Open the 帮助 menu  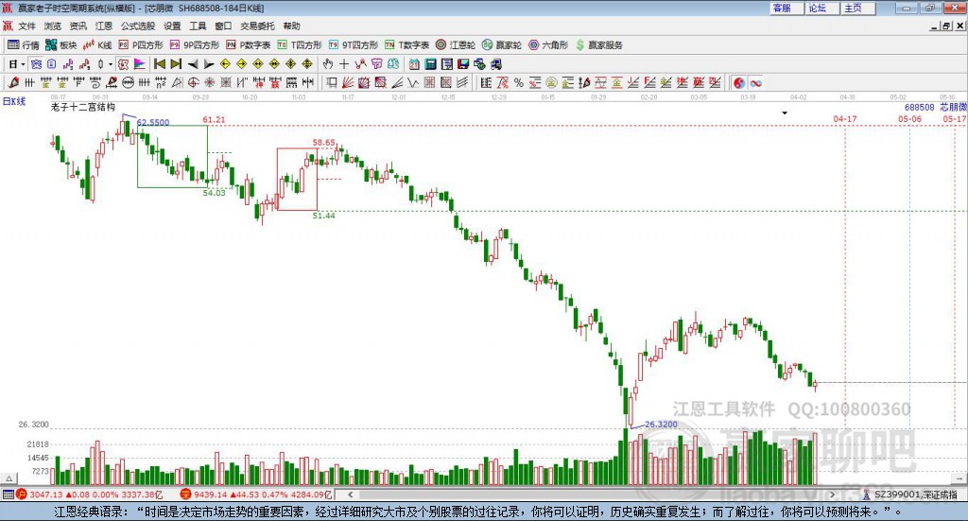pos(291,26)
